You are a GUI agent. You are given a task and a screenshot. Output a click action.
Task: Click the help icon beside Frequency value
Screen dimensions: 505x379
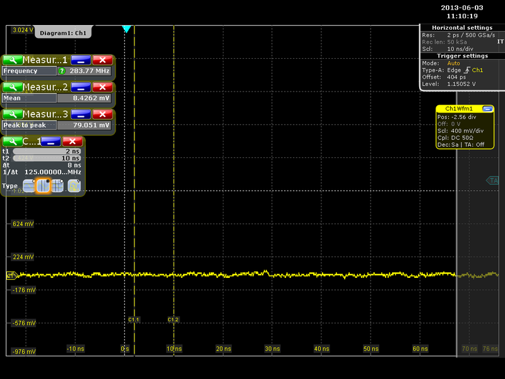click(62, 71)
